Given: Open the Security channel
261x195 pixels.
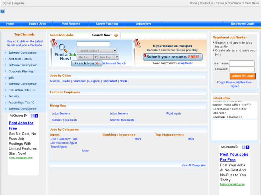Looking at the screenshot, I should pos(14,96).
